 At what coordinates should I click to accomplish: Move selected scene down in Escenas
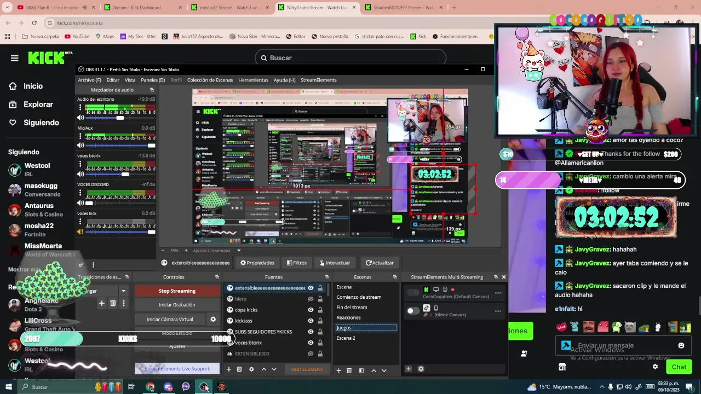384,371
